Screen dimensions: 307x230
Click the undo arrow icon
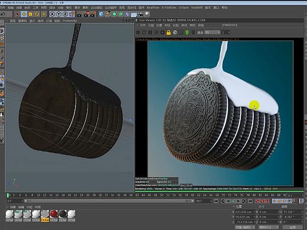coord(3,14)
